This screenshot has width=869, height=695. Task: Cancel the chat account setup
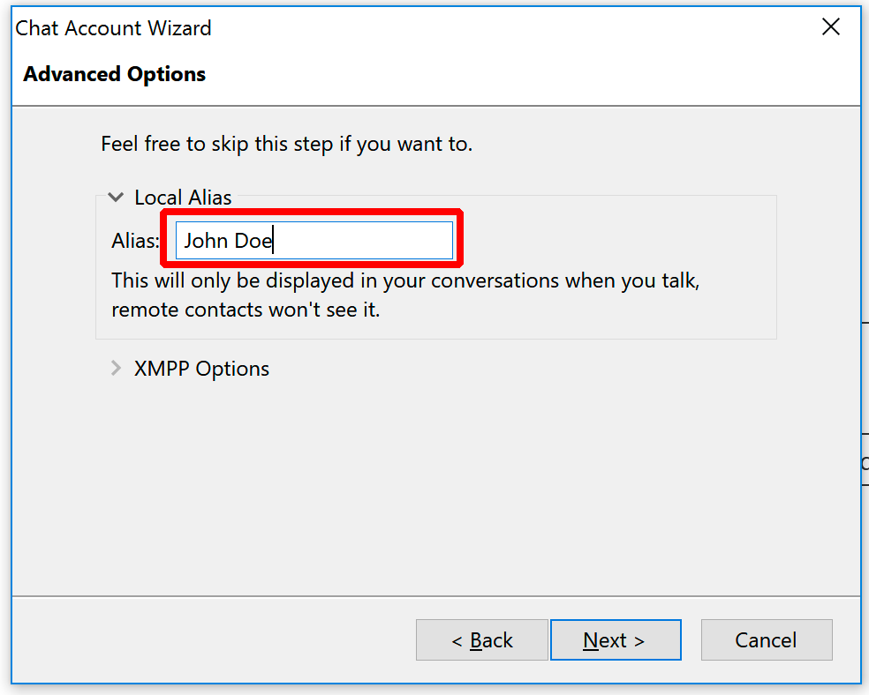767,639
